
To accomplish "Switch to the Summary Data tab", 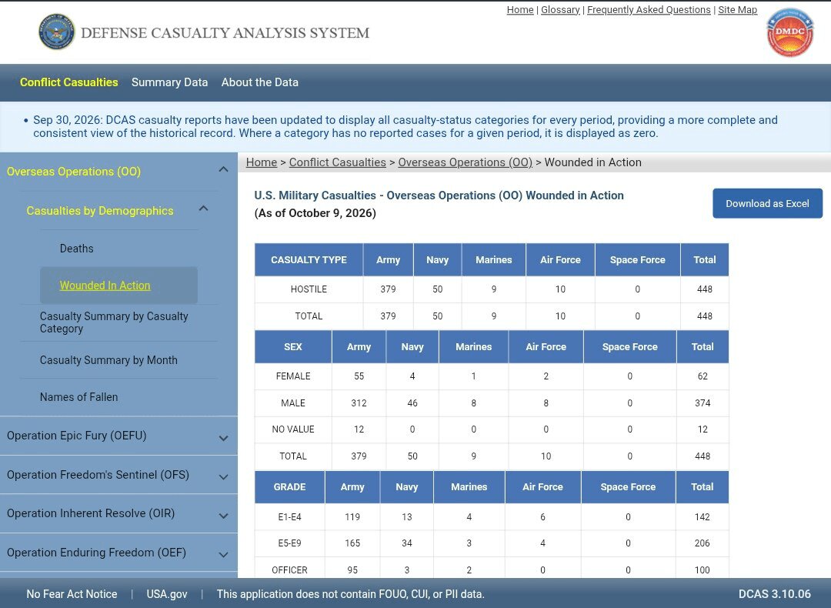I will 169,82.
